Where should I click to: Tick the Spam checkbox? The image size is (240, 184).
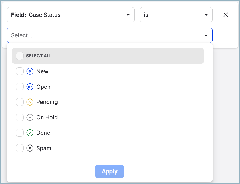click(20, 148)
